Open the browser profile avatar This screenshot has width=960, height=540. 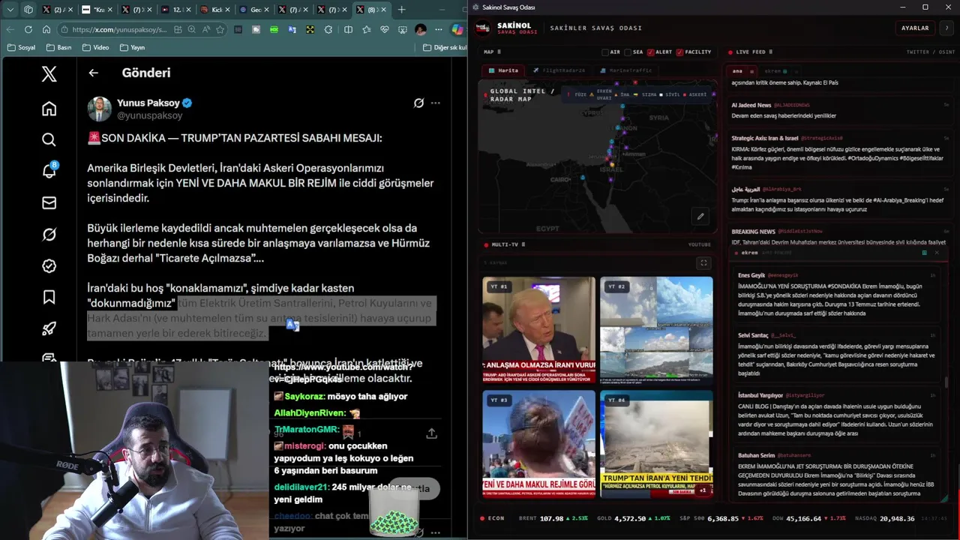tap(420, 29)
